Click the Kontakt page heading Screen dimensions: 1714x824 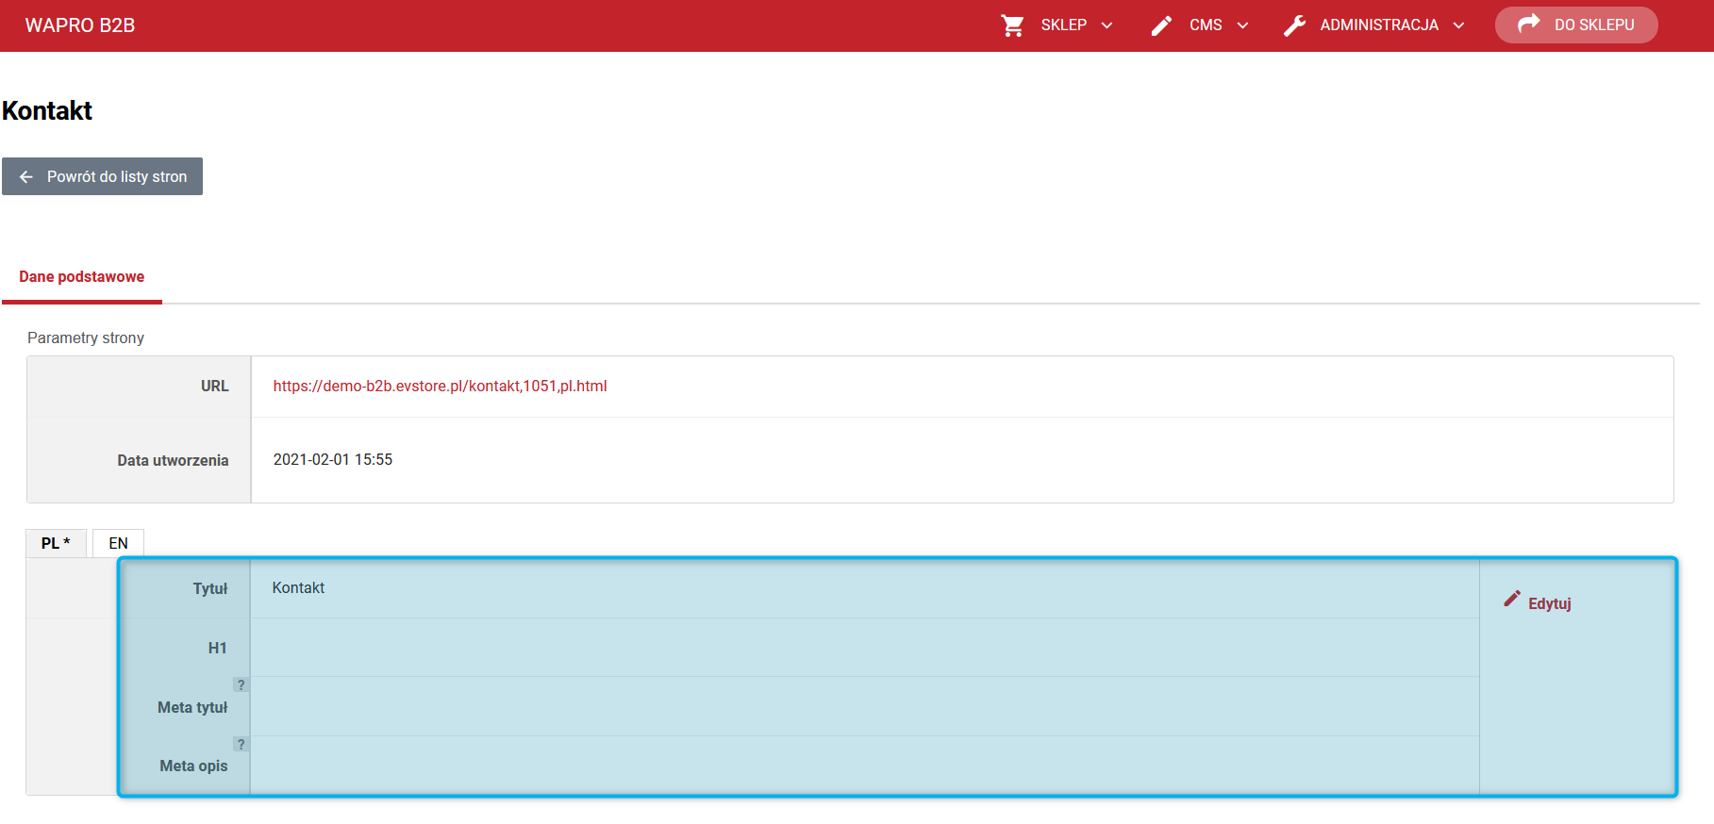point(47,111)
